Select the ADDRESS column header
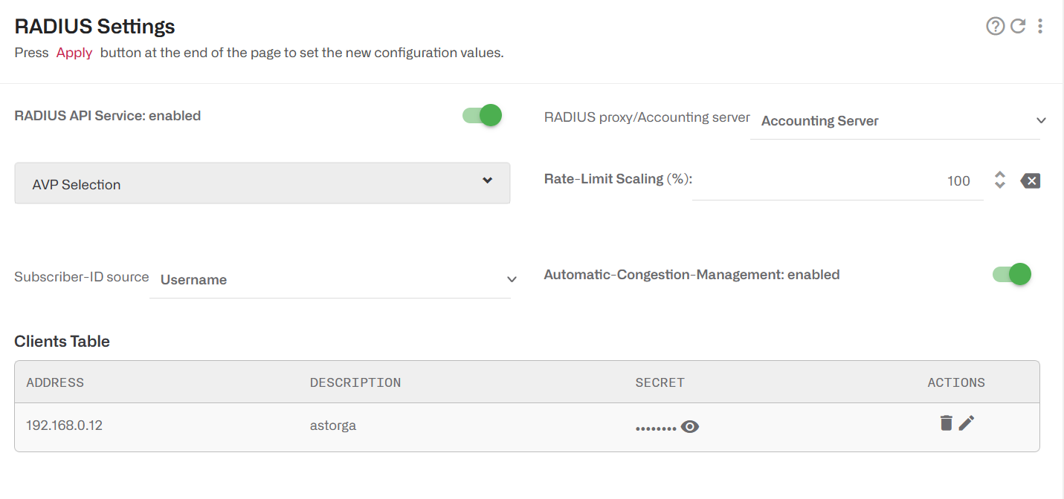The width and height of the screenshot is (1064, 499). 55,382
